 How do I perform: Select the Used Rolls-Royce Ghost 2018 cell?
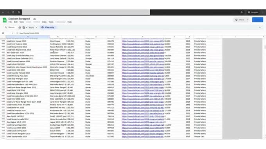point(28,50)
